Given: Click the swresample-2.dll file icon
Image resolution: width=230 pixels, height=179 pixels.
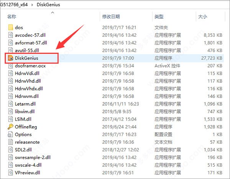Looking at the screenshot, I should click(x=11, y=157).
